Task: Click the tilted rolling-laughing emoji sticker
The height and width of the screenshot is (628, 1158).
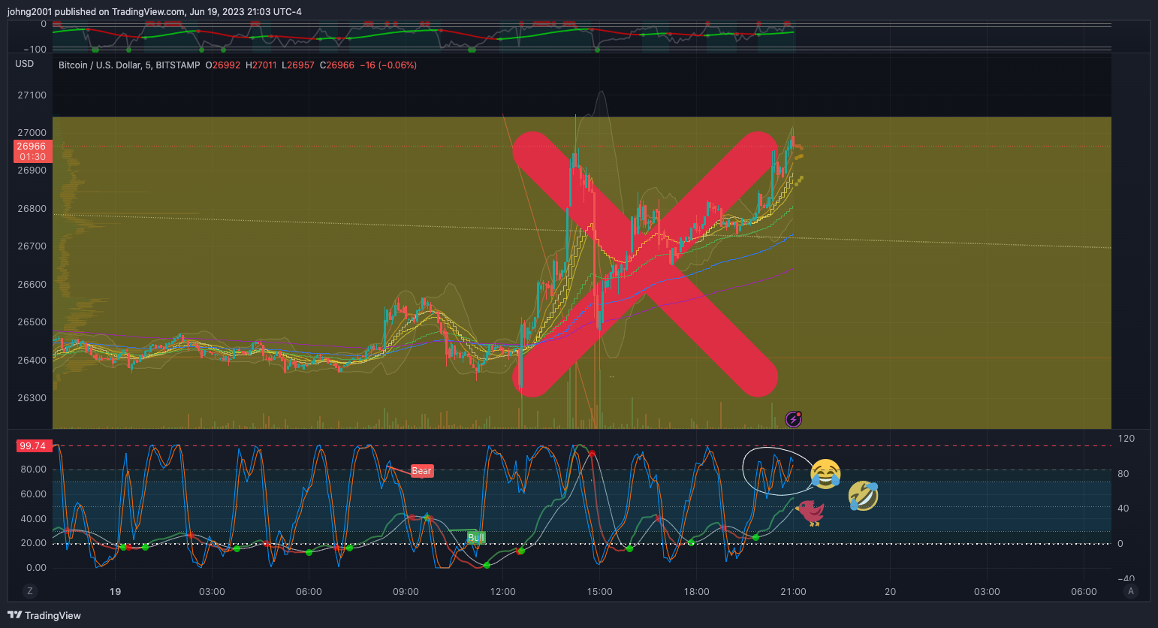Action: click(x=864, y=497)
